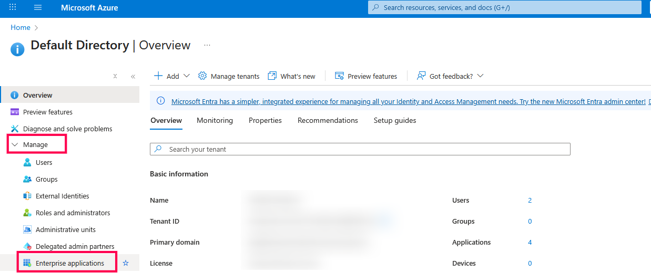Click the Microsoft Azure title

coord(89,8)
